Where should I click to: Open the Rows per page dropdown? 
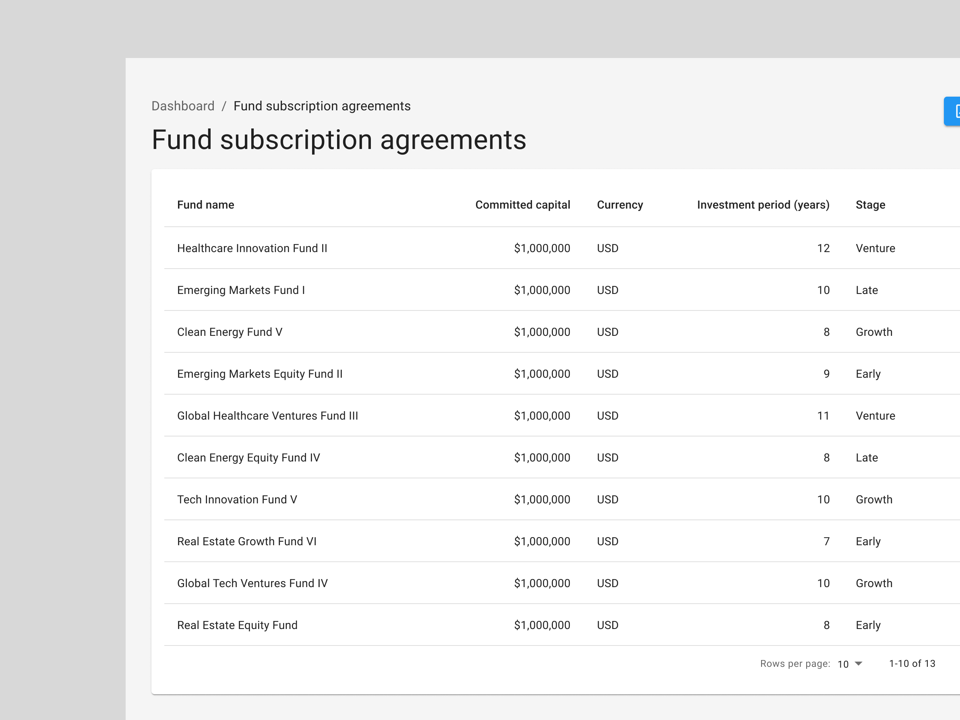850,664
